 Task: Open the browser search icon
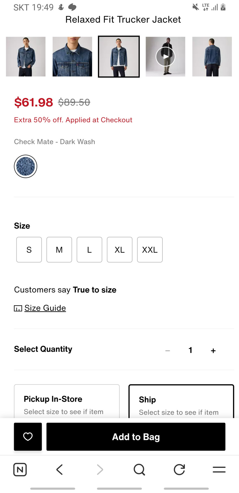[139, 470]
